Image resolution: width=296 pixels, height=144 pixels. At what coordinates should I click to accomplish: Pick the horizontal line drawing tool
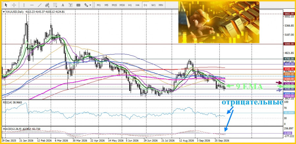point(32,5)
